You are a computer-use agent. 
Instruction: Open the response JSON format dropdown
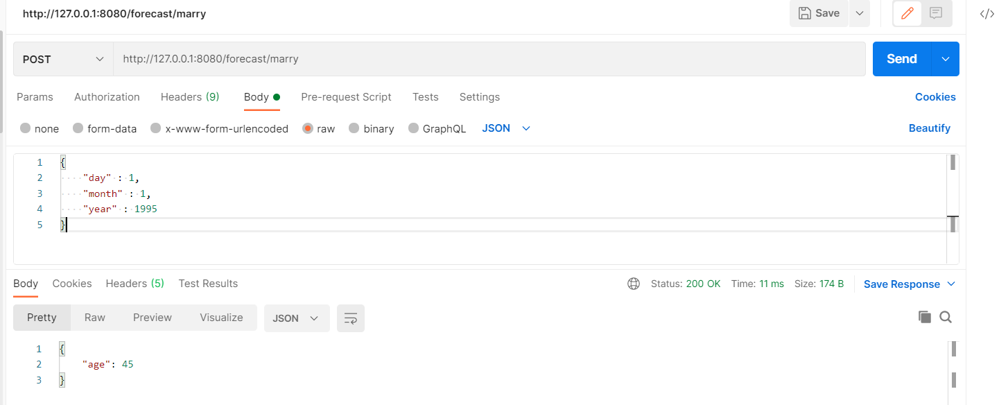click(x=297, y=318)
